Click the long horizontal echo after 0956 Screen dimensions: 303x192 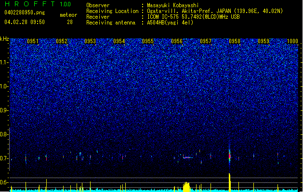[188, 157]
